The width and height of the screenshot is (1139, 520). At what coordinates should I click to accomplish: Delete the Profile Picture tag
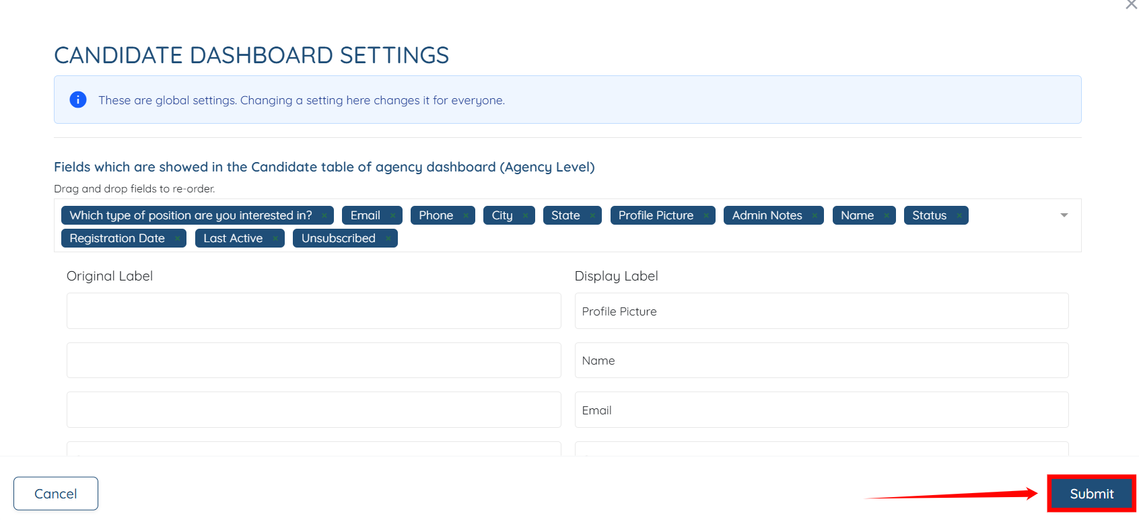[x=705, y=216]
